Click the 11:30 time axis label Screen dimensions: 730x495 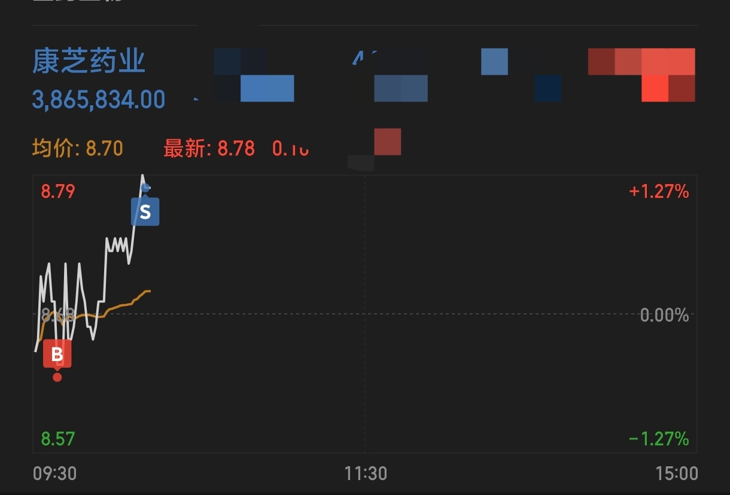pos(366,473)
